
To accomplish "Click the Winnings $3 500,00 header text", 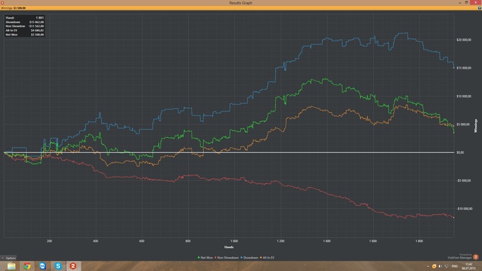I will tap(14, 8).
